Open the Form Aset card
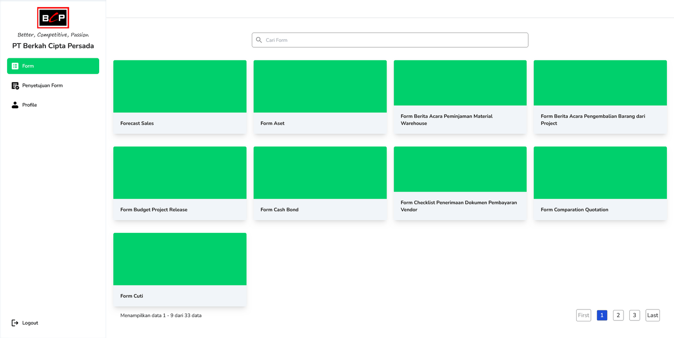 tap(320, 97)
